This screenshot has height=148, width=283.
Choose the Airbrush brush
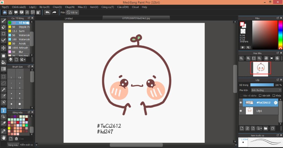[19, 48]
